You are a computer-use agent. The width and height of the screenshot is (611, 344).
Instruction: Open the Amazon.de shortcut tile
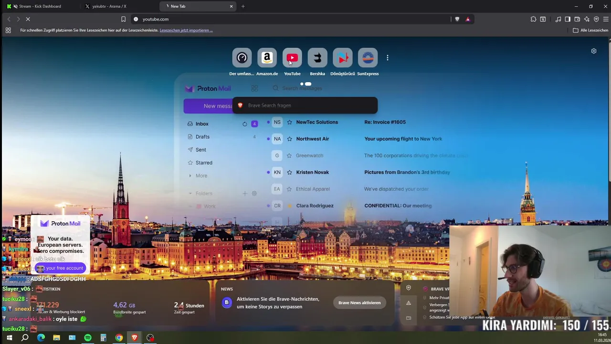tap(267, 58)
